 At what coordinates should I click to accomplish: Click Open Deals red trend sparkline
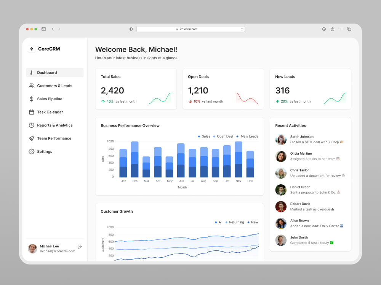[x=247, y=98]
